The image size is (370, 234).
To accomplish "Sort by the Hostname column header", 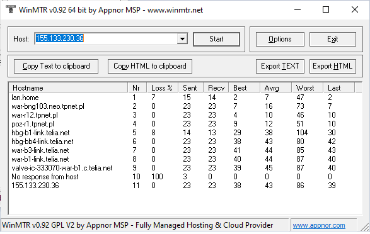I will click(x=69, y=88).
